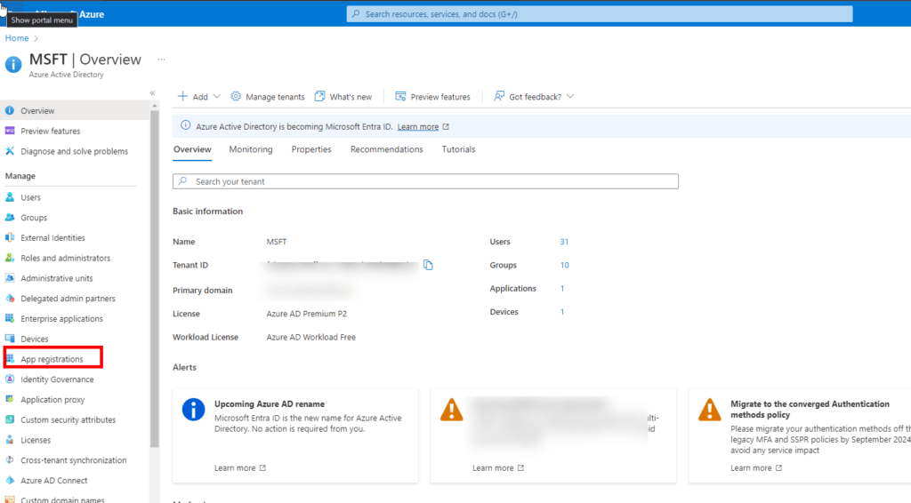Click the sidebar vertical scrollbar
This screenshot has height=503, width=911.
[x=154, y=278]
